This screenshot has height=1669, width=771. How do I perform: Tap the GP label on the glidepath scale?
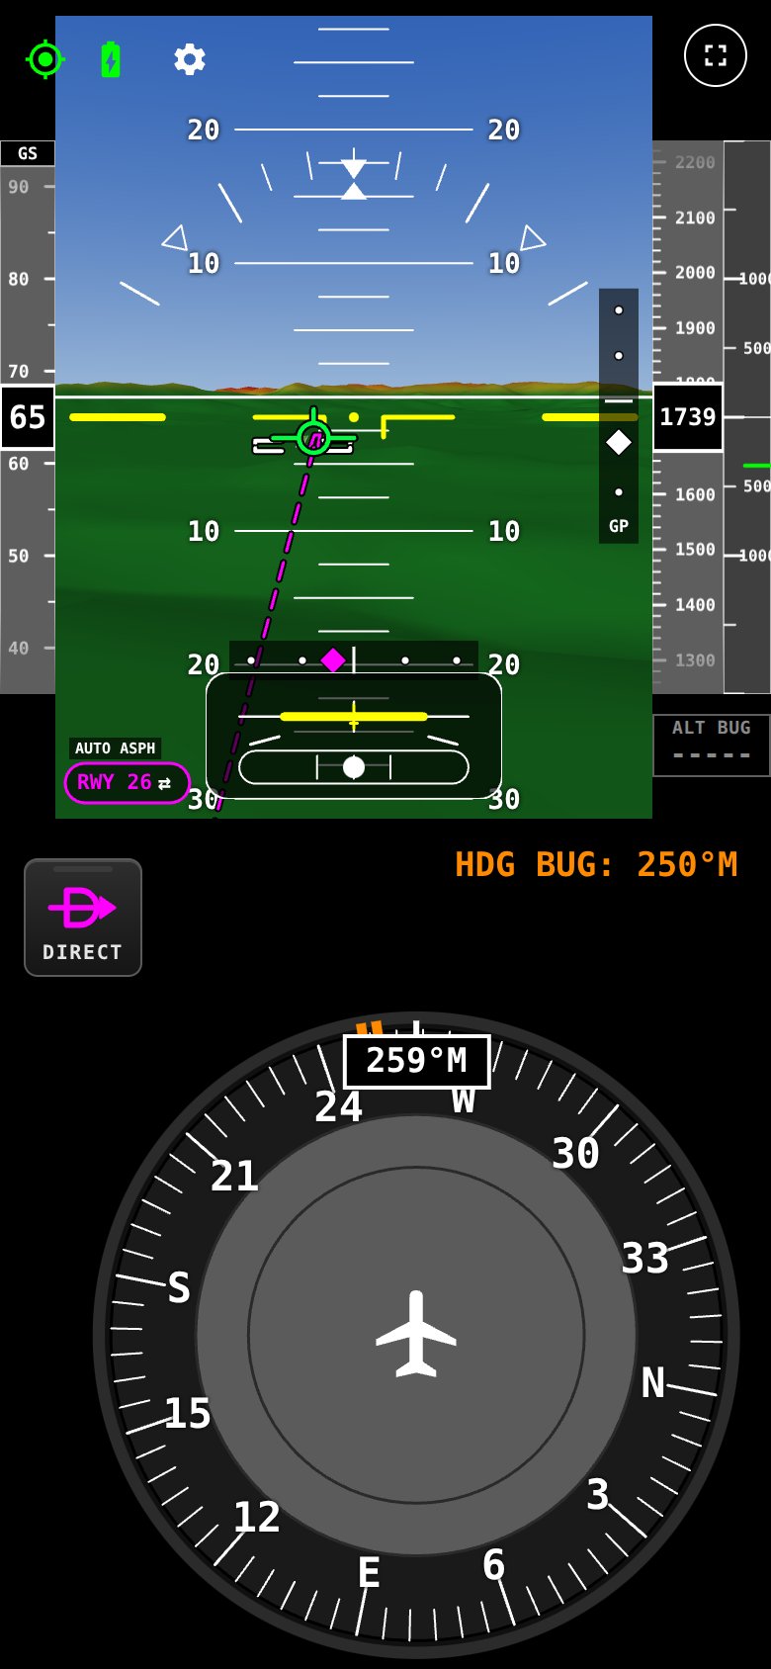pos(619,526)
